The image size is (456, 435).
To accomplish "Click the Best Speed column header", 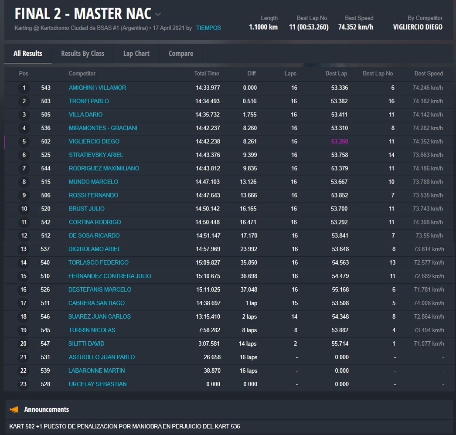I will (x=428, y=74).
